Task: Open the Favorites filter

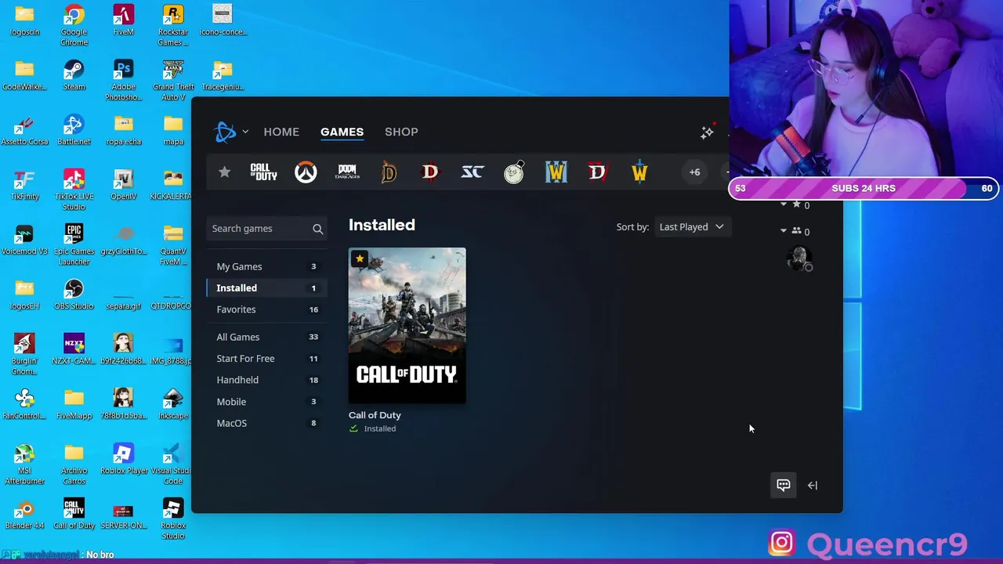Action: (267, 309)
